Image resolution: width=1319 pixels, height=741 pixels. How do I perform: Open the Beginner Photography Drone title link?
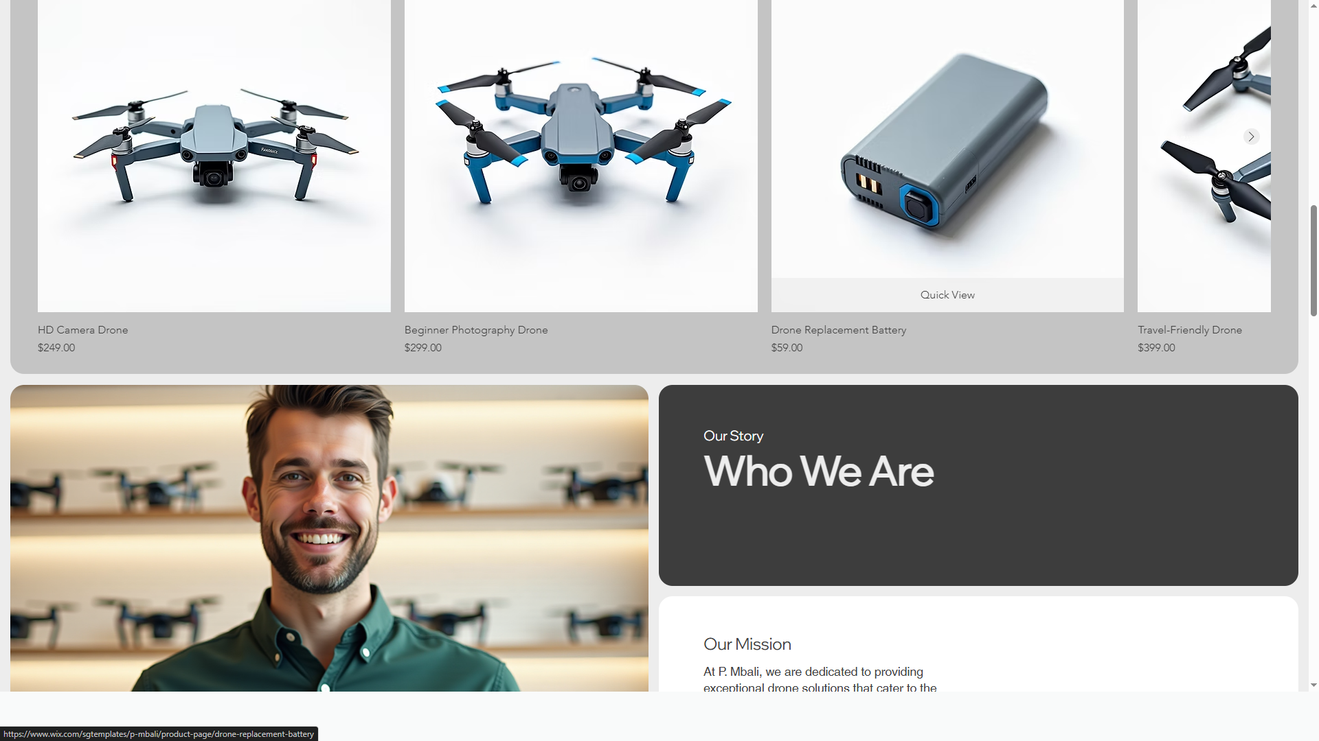[x=476, y=330]
